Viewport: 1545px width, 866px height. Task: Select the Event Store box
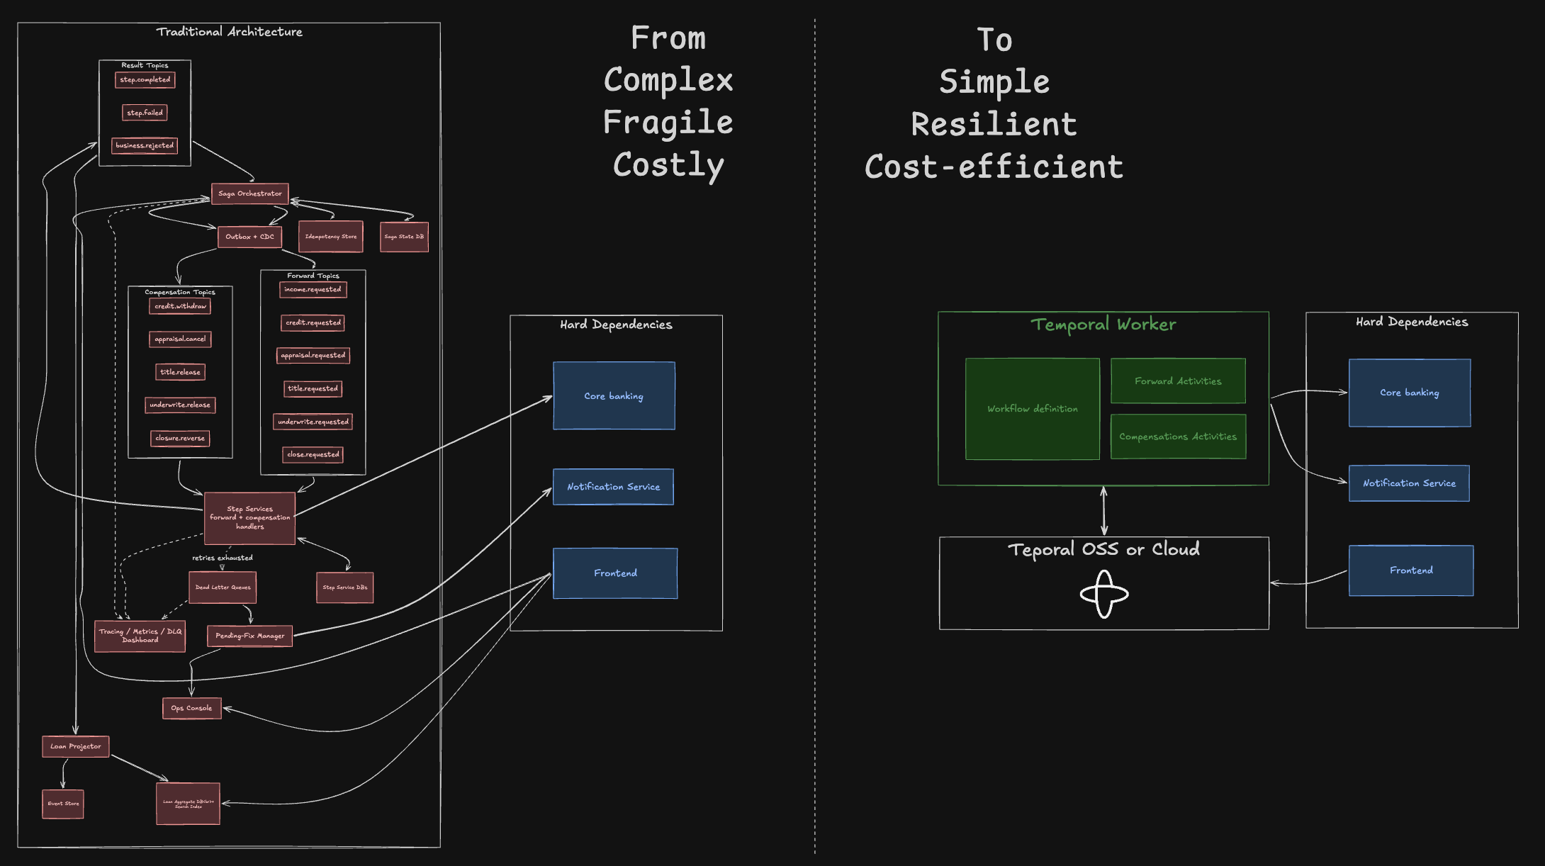pyautogui.click(x=63, y=804)
